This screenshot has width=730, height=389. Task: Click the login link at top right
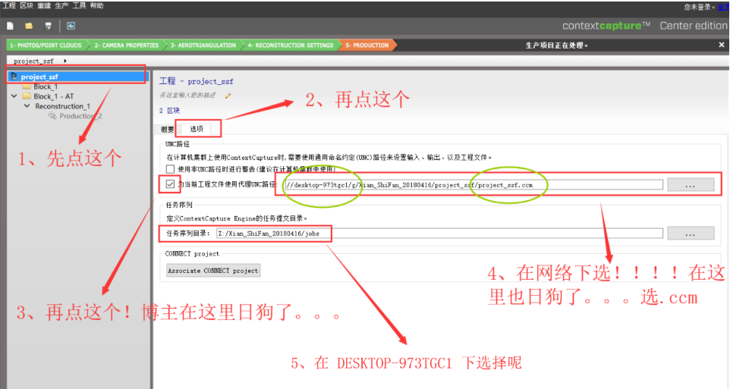723,7
